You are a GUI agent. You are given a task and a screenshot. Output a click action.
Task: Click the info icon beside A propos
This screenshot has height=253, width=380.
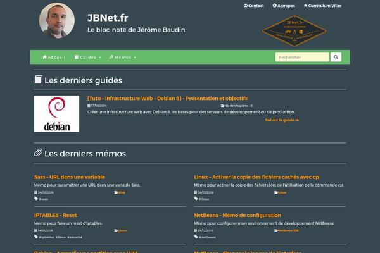(275, 5)
